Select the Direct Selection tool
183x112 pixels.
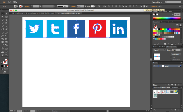point(6,14)
